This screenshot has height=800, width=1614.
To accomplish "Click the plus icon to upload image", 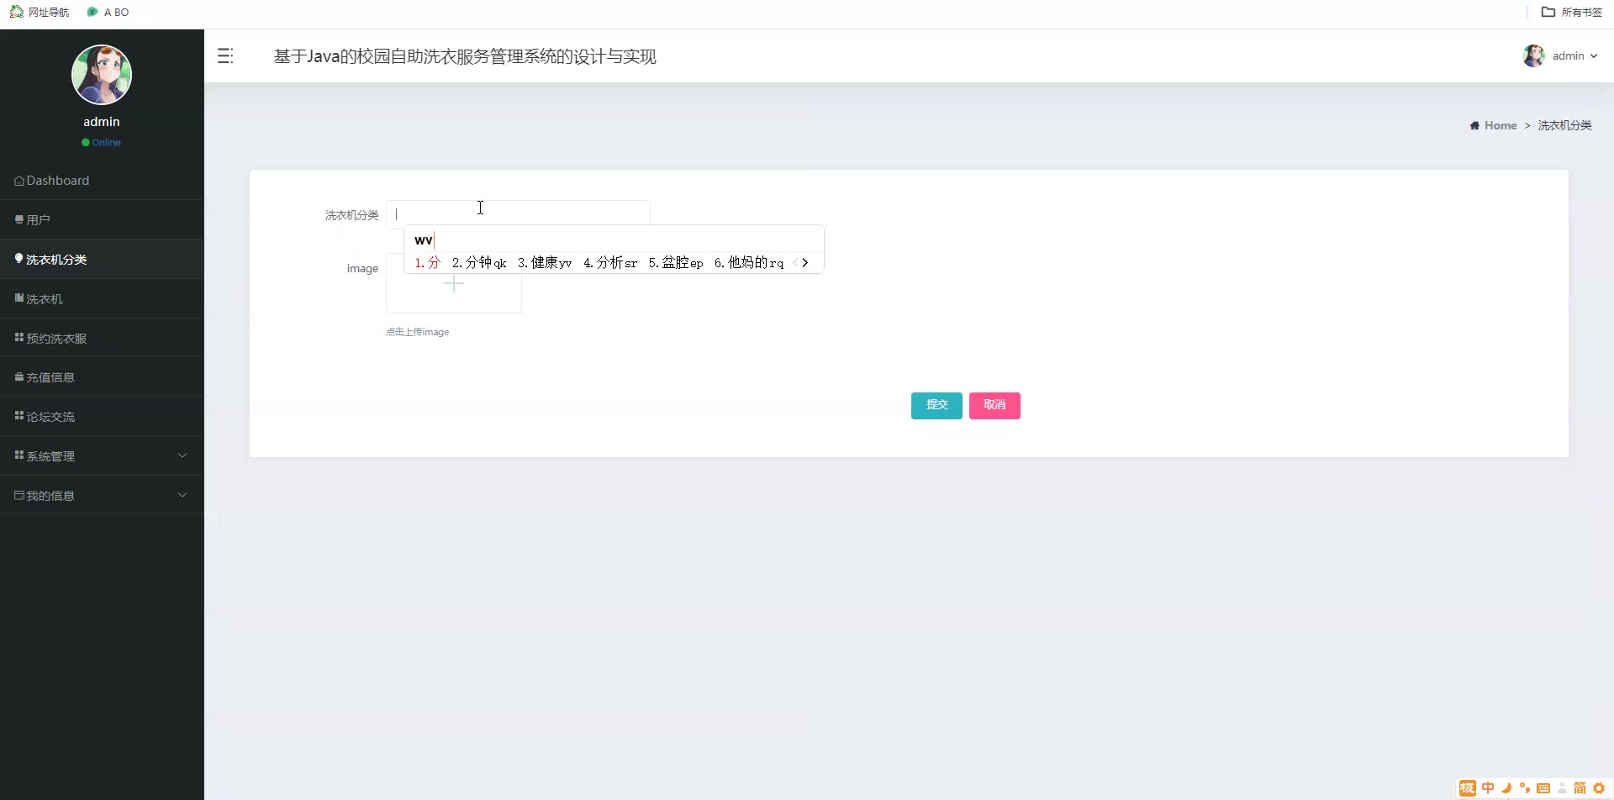I will coord(454,284).
